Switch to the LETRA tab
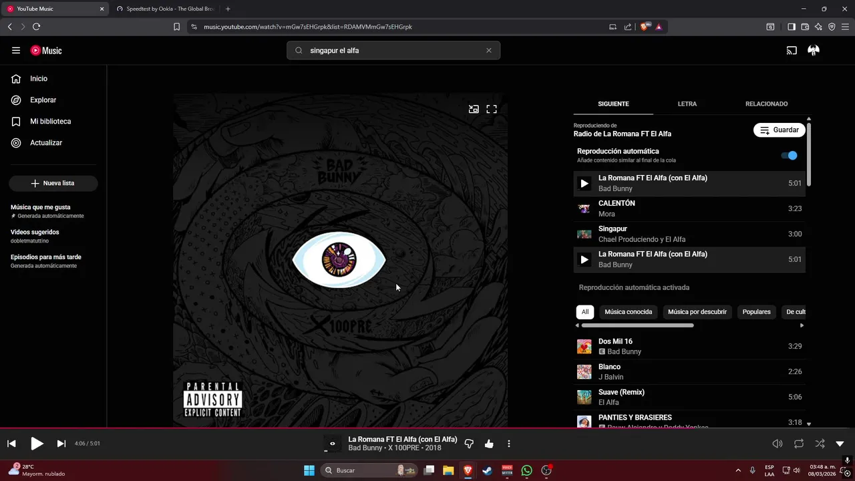855x481 pixels. 687,104
